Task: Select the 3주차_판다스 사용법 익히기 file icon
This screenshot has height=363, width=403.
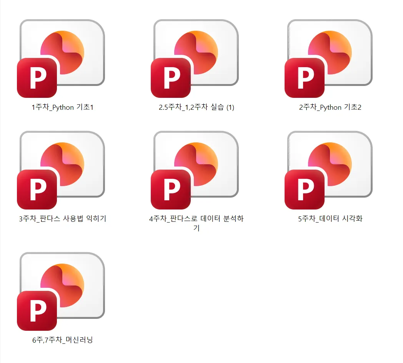Action: coord(61,170)
